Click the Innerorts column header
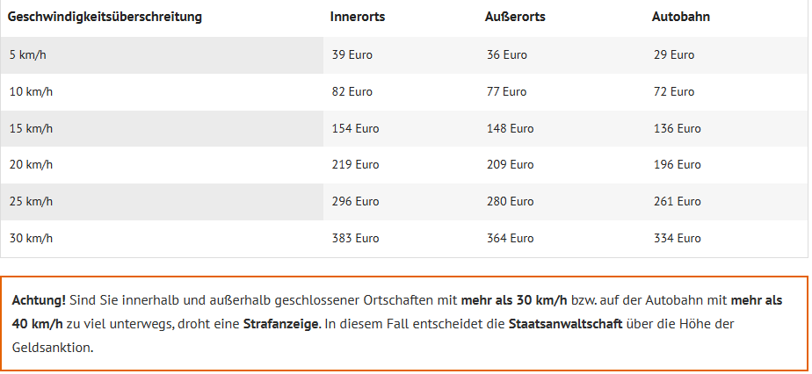 (x=358, y=17)
